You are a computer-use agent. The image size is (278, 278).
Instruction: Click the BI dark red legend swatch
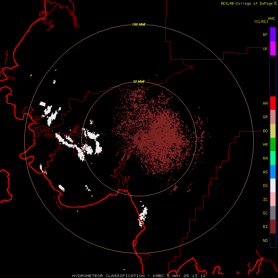coord(273,227)
